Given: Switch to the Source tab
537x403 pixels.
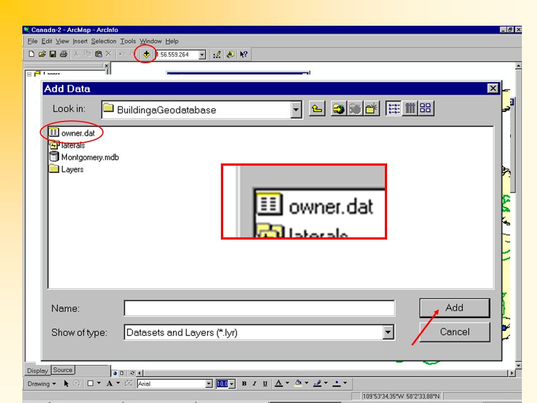Looking at the screenshot, I should tap(63, 370).
